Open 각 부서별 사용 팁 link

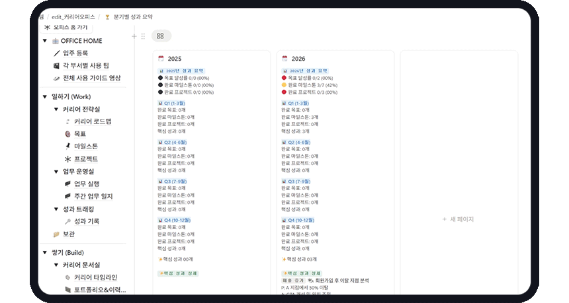tap(86, 65)
